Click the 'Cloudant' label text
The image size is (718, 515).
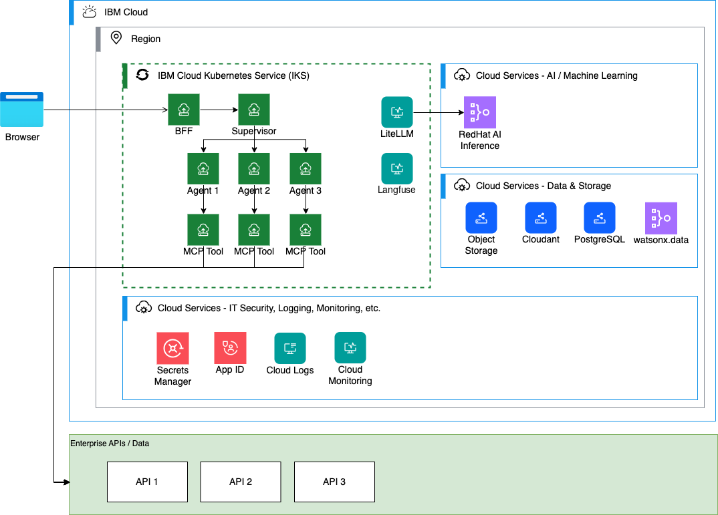tap(541, 239)
